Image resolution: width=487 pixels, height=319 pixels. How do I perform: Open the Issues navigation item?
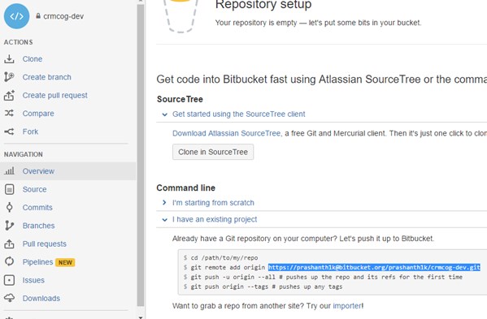[33, 280]
